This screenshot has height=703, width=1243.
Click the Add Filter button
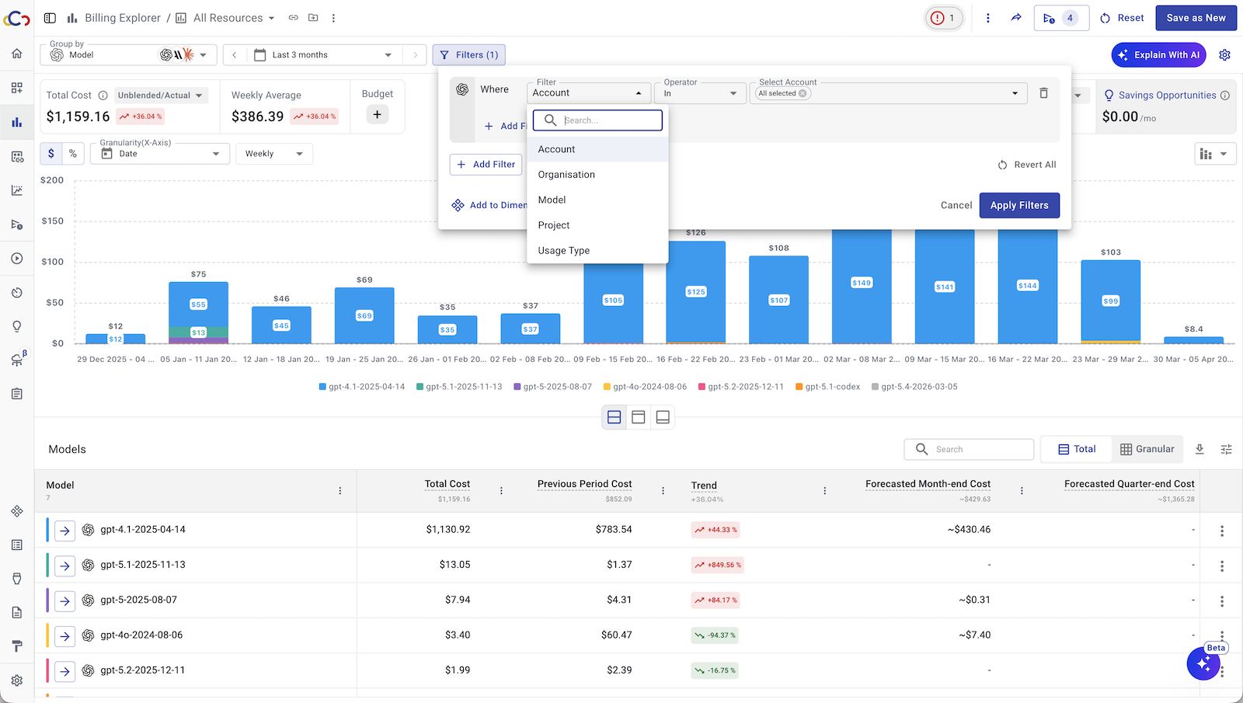pos(486,165)
